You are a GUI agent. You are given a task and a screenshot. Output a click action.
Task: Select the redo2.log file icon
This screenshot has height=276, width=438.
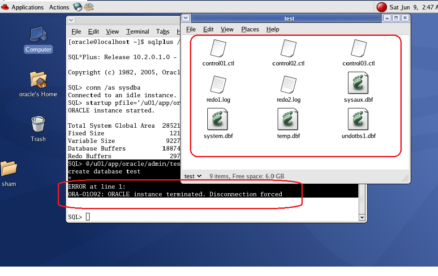click(288, 85)
